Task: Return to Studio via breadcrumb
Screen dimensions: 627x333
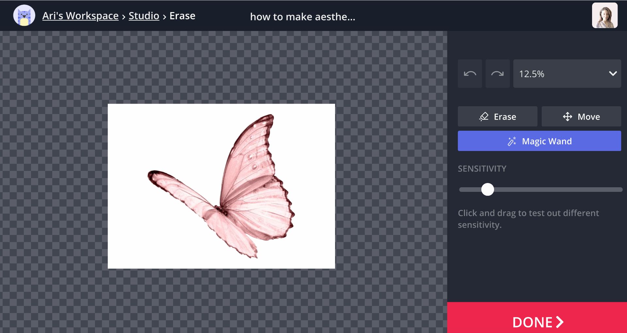Action: [x=144, y=16]
